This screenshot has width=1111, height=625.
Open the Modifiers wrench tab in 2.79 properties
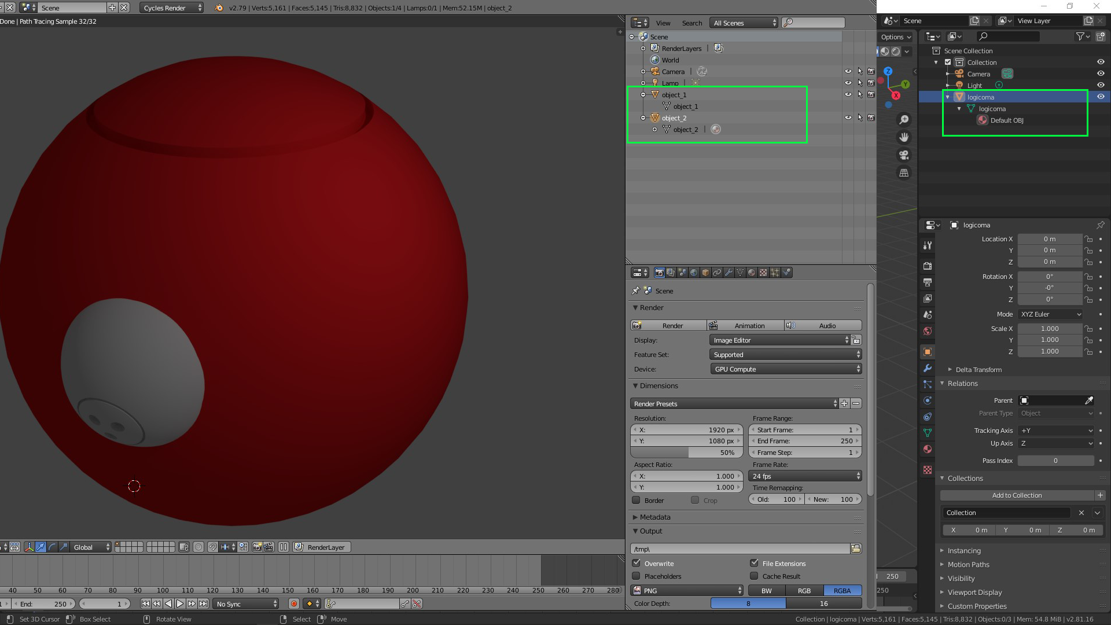[x=729, y=273]
